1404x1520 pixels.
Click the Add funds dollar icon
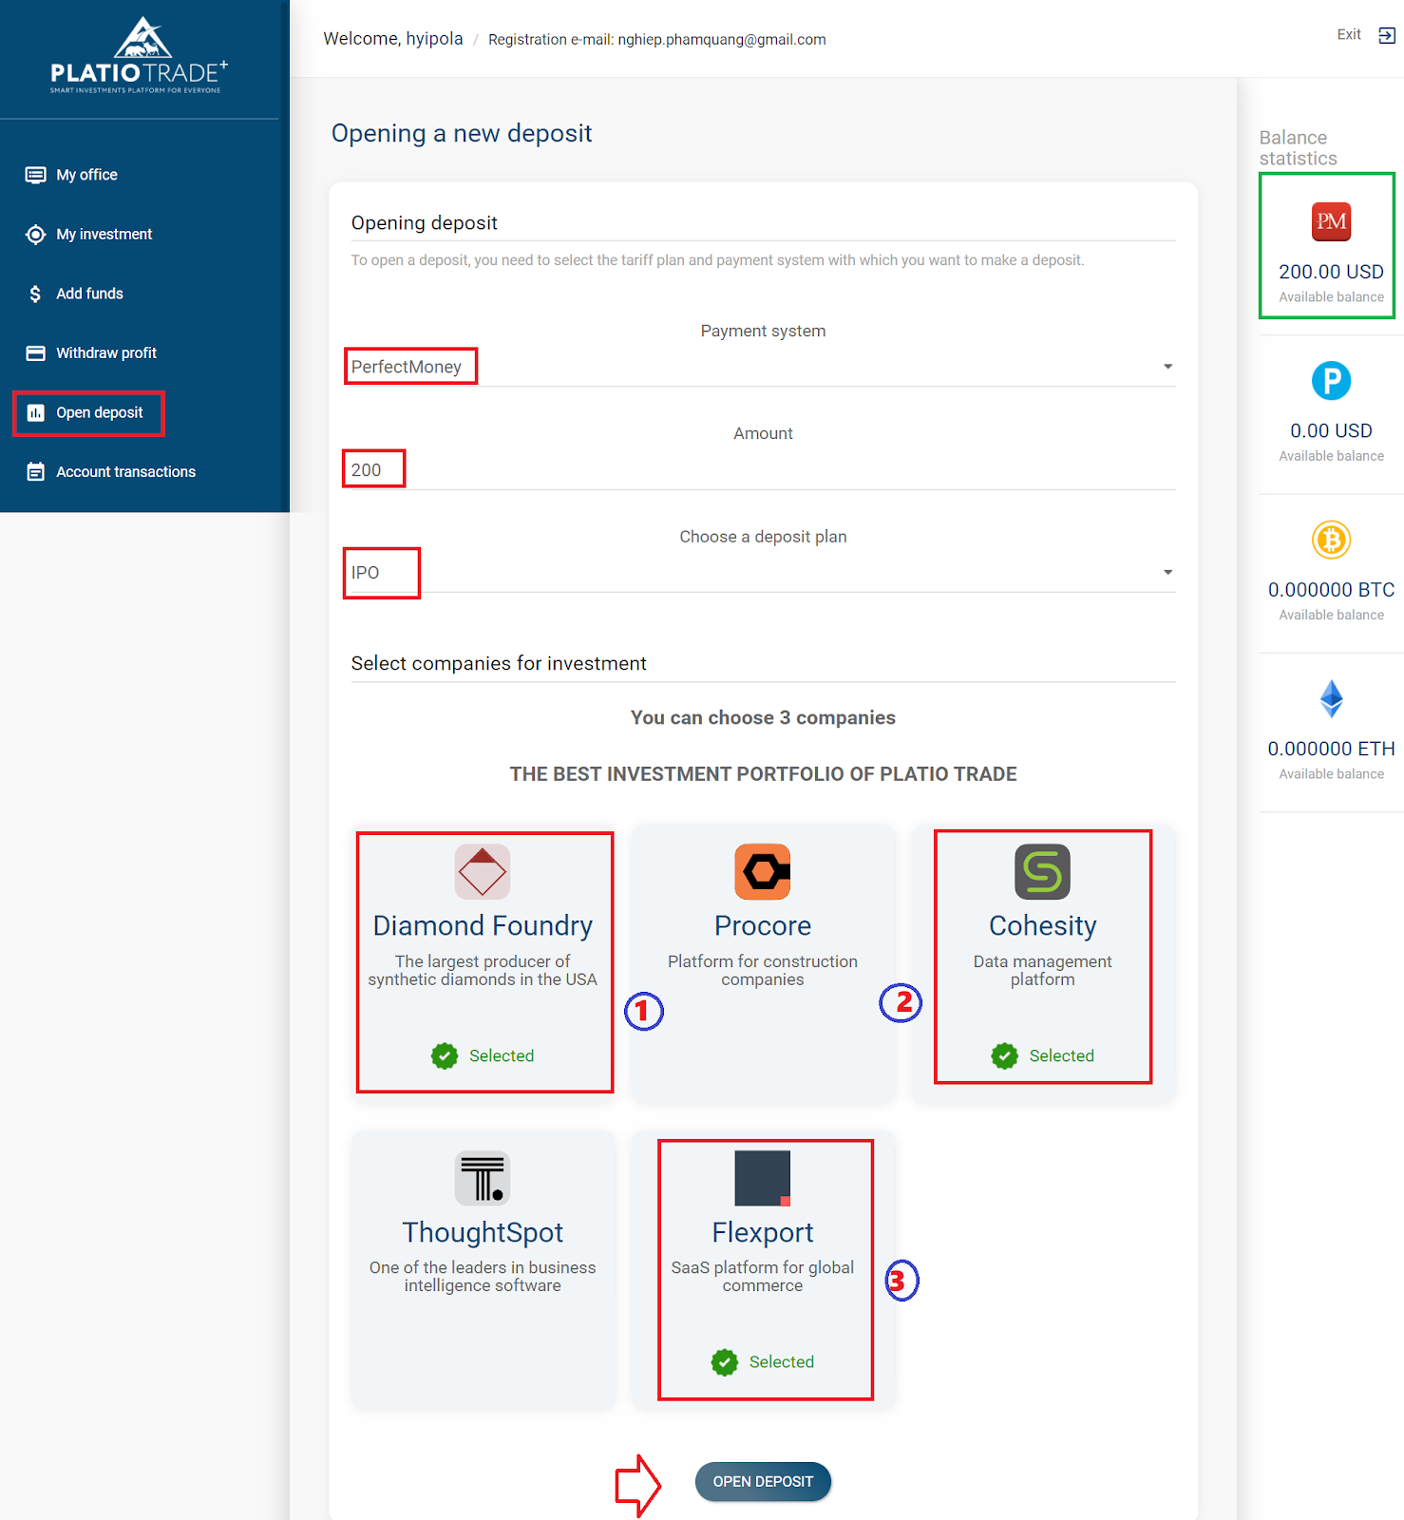[x=36, y=294]
